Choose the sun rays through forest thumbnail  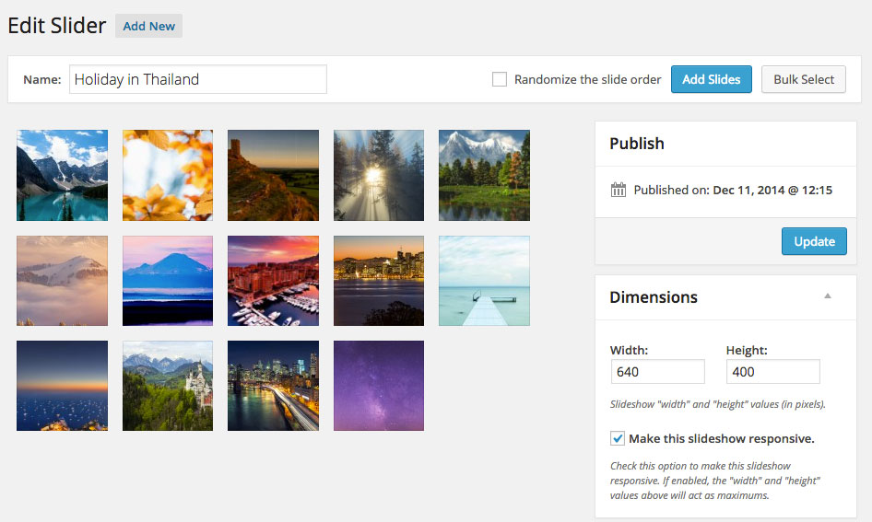pyautogui.click(x=379, y=175)
